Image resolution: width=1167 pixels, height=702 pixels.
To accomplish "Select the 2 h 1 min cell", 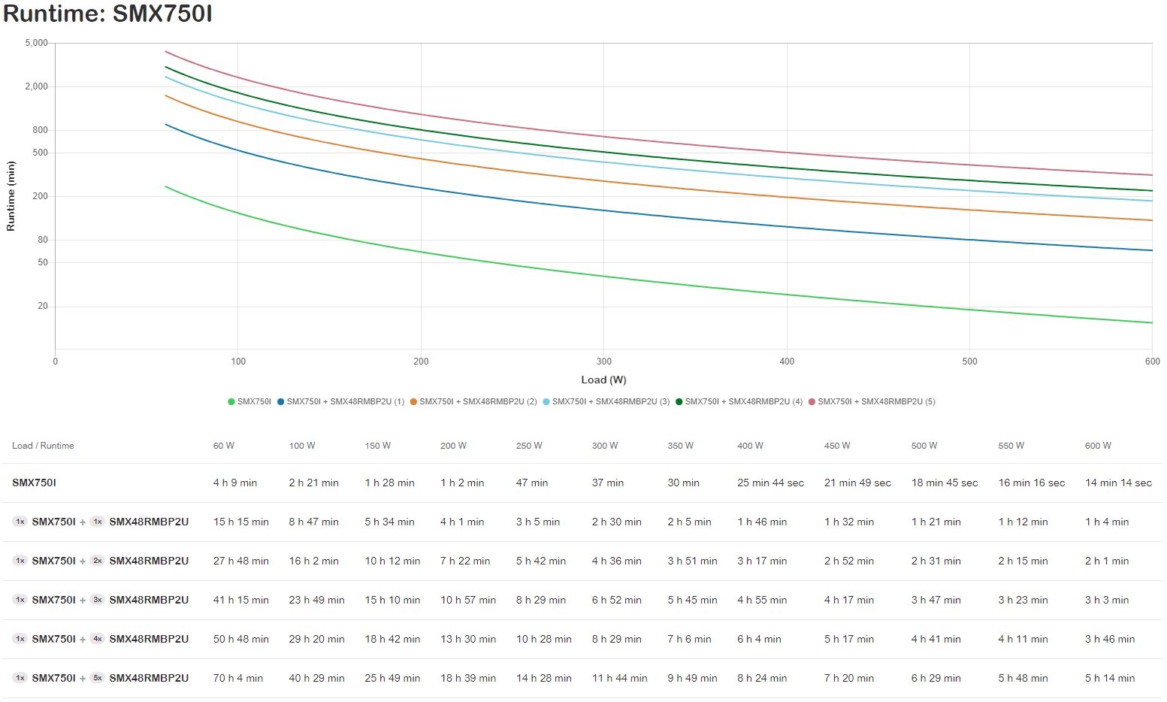I will point(1107,561).
